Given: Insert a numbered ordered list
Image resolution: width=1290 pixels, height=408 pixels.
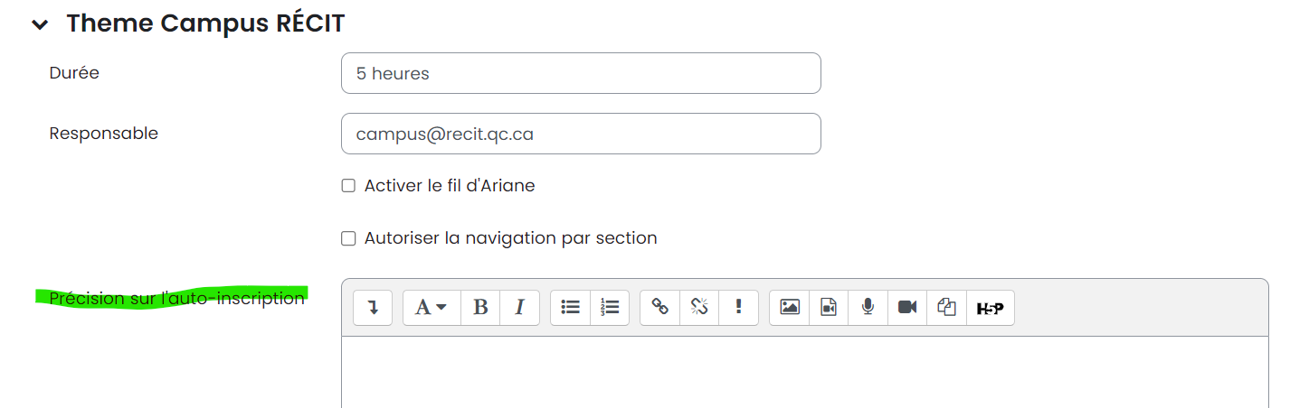Looking at the screenshot, I should click(x=610, y=308).
